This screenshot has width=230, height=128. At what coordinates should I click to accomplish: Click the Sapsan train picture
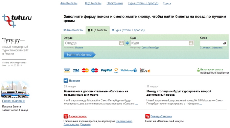15,89
